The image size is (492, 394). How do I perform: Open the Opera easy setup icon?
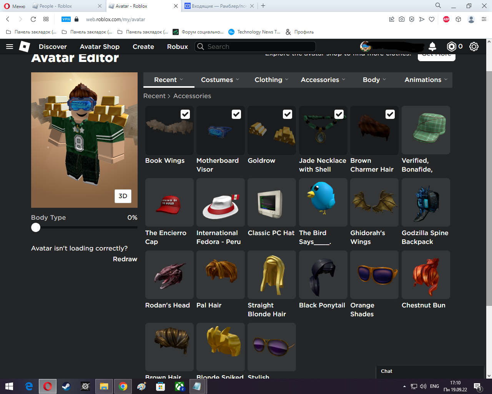484,19
